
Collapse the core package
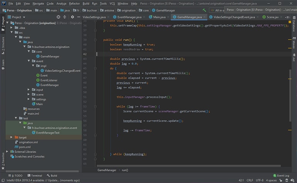(29, 52)
